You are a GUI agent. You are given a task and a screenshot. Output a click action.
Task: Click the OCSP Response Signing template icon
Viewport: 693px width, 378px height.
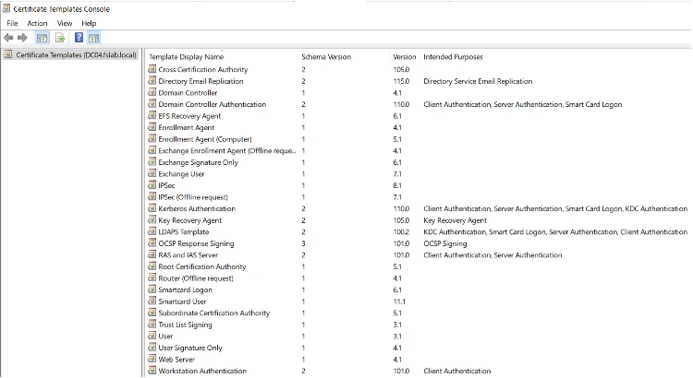(152, 243)
